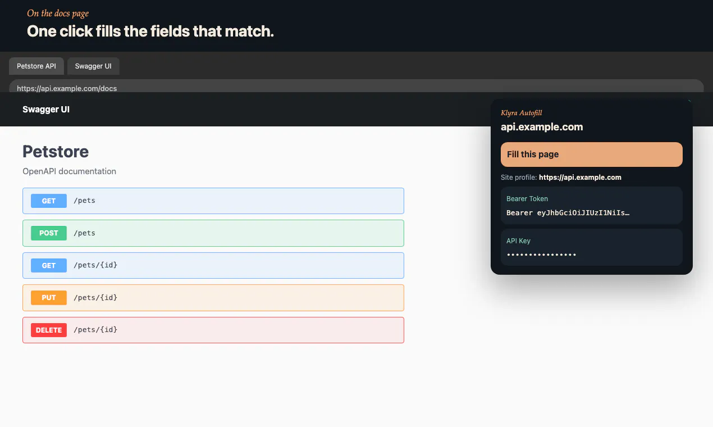Expand the POST /pets endpoint
Screen dimensions: 713x427
pos(213,233)
